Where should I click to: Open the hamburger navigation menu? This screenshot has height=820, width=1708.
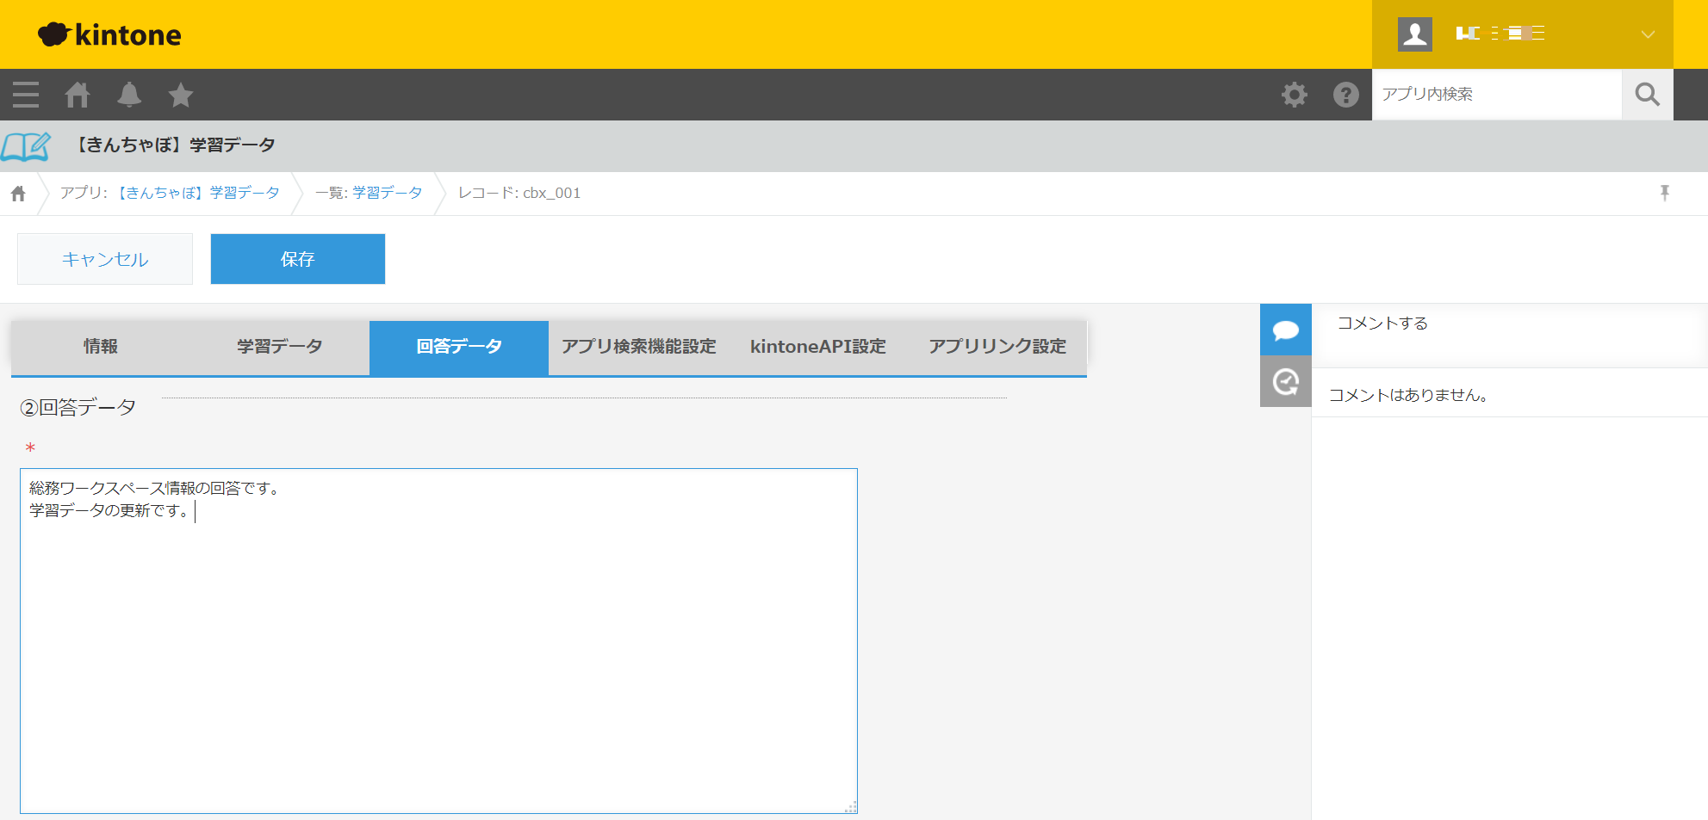click(26, 95)
